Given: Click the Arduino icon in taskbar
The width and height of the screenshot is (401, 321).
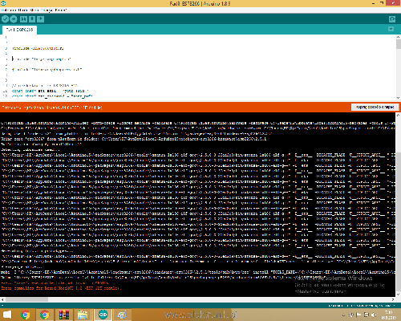Looking at the screenshot, I should point(103,315).
